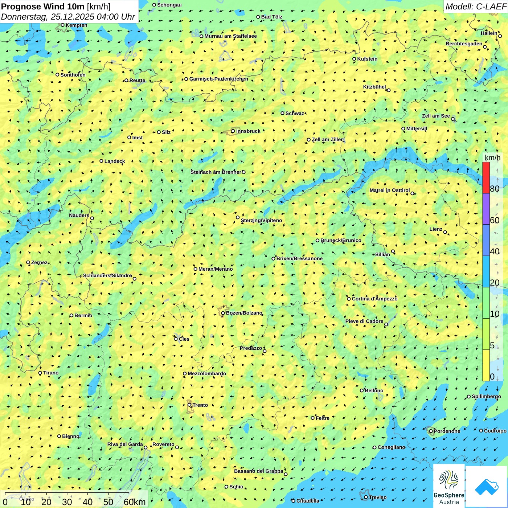
Task: Click the Sonthofen city label
Action: (x=73, y=75)
